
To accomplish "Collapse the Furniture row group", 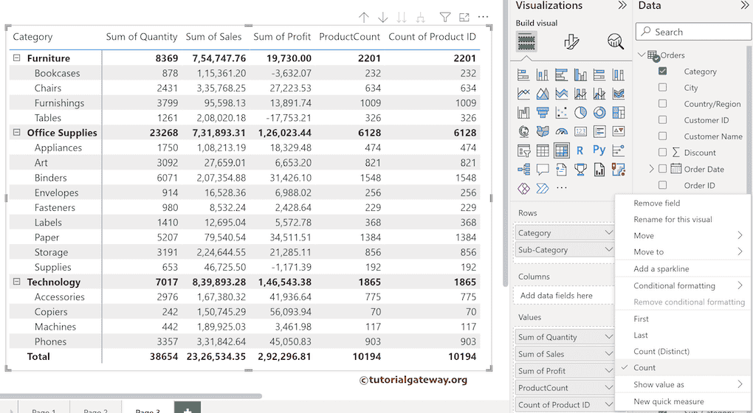I will (17, 58).
